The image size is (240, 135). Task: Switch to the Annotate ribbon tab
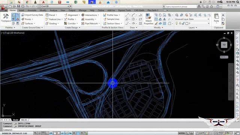click(x=32, y=10)
